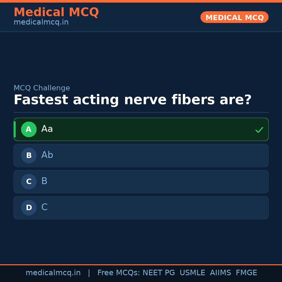Click the USMLE footer text

click(x=192, y=273)
